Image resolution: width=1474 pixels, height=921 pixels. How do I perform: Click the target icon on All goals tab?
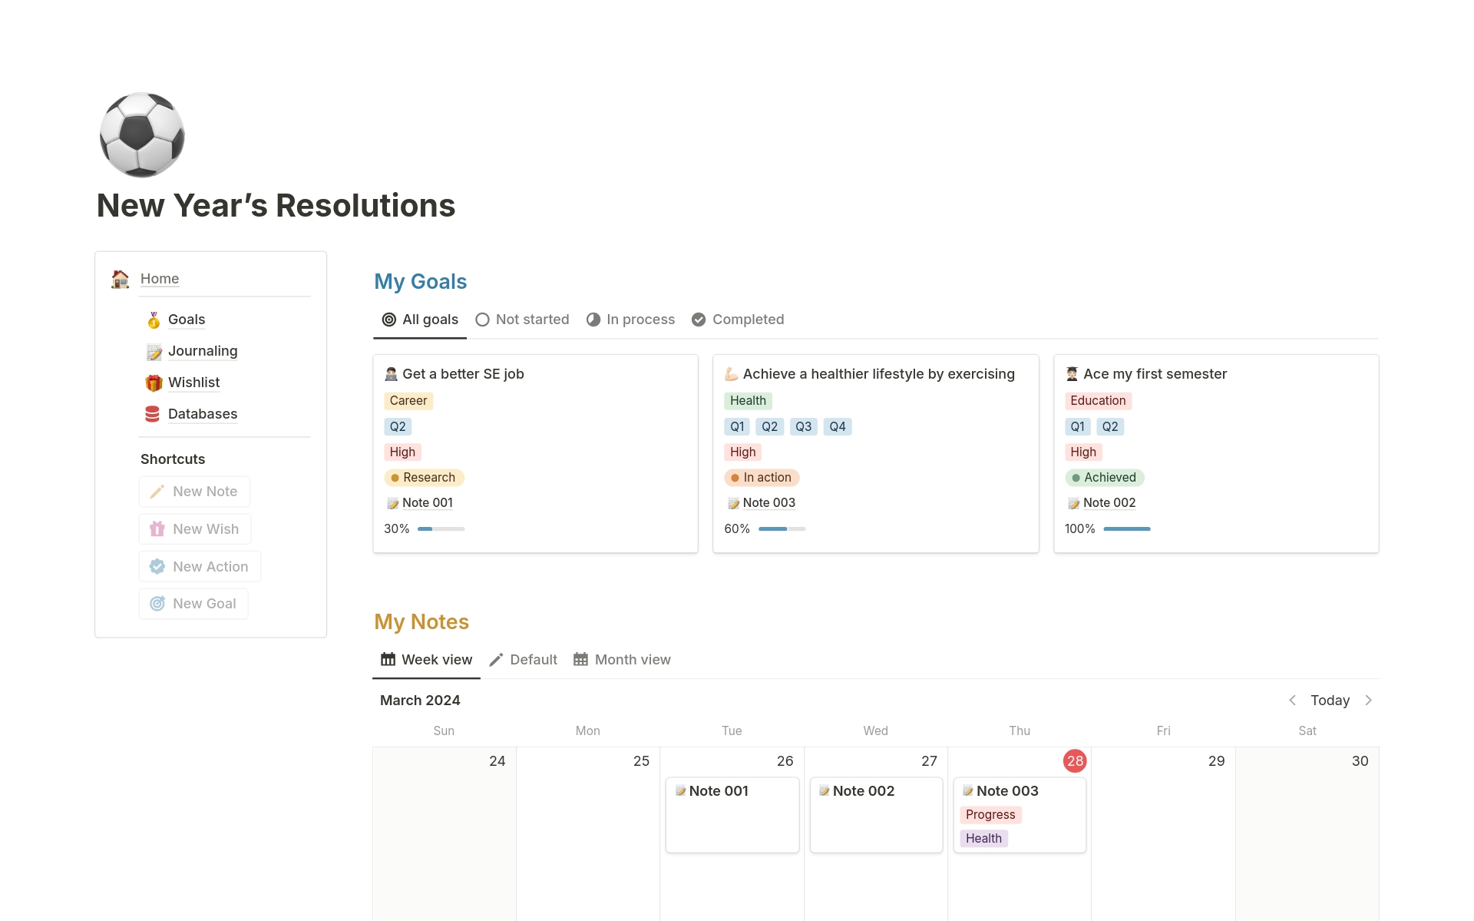tap(388, 320)
